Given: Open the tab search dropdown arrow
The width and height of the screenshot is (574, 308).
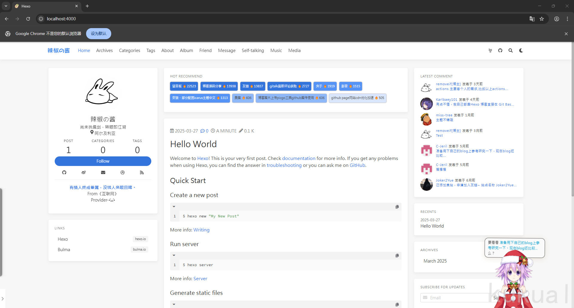Looking at the screenshot, I should 6,6.
